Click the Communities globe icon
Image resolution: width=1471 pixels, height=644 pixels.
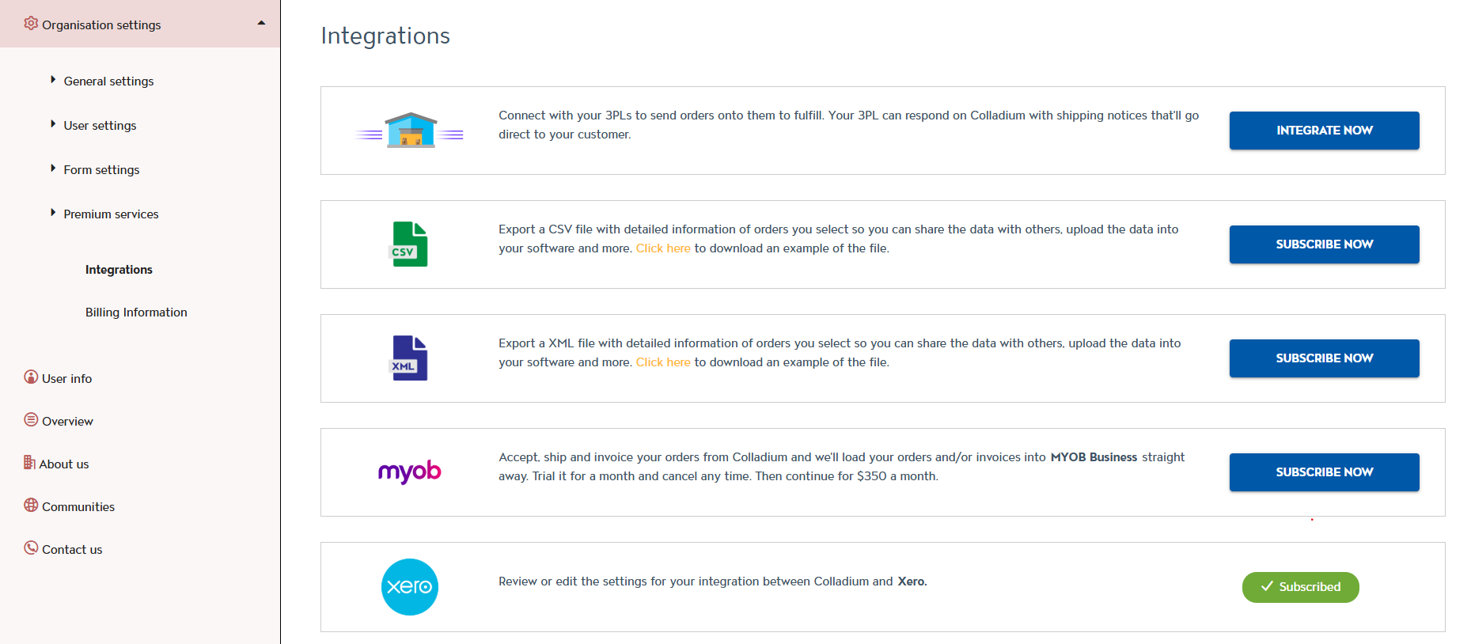click(x=31, y=506)
